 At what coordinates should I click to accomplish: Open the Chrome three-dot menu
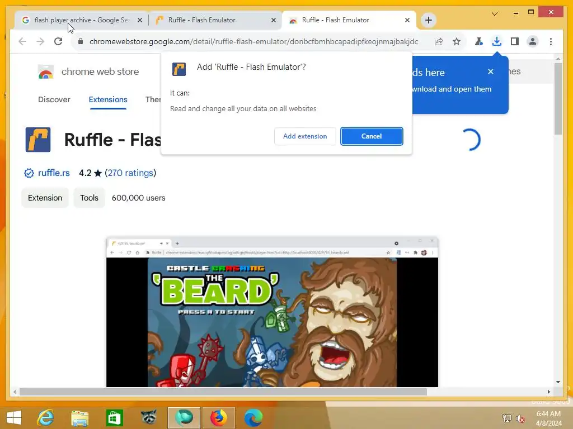[551, 41]
